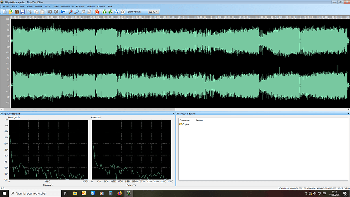Open the Fenêtres menu
This screenshot has width=350, height=197.
point(91,6)
